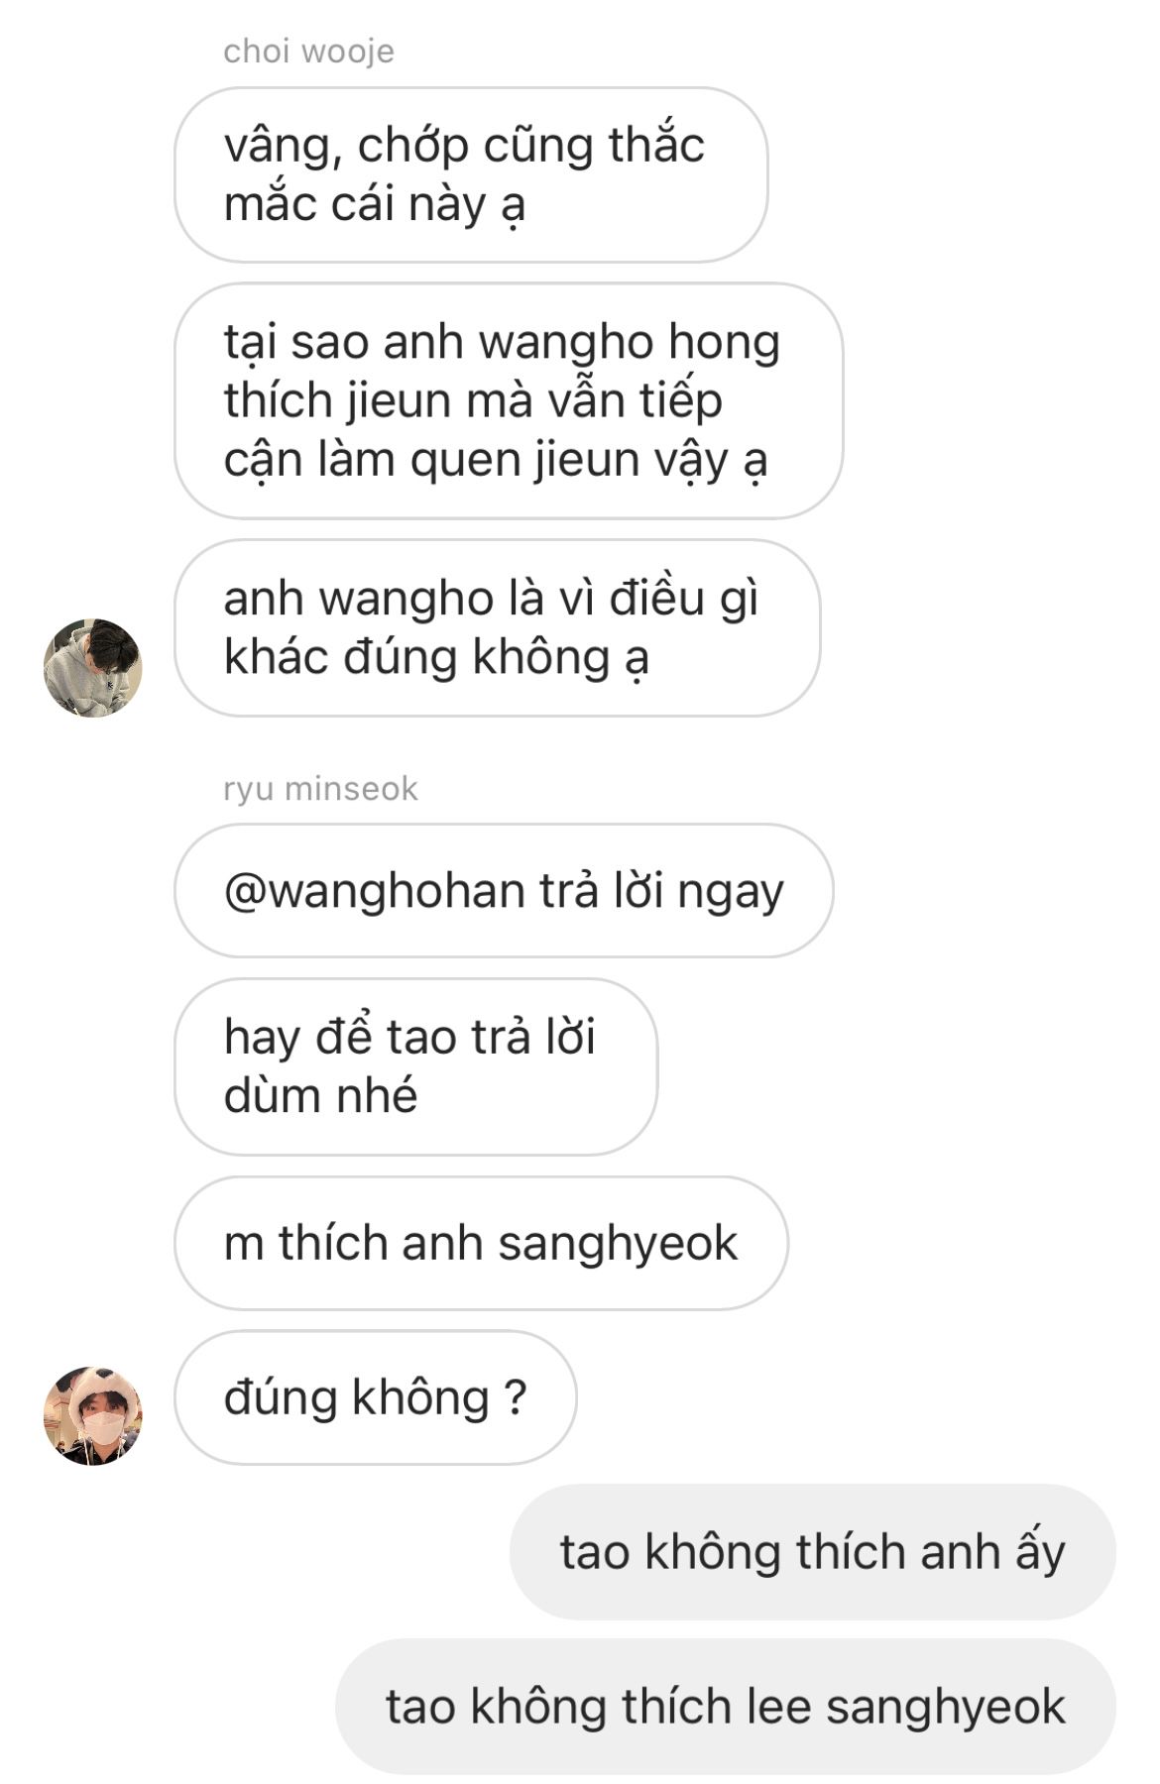Select message 'vâng, chớp cũng thắc mắc cái này ạ'
Screen dimensions: 1160x1784
tap(471, 174)
